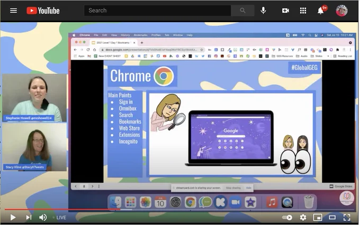Open the Reading List
The height and width of the screenshot is (225, 360).
point(343,56)
